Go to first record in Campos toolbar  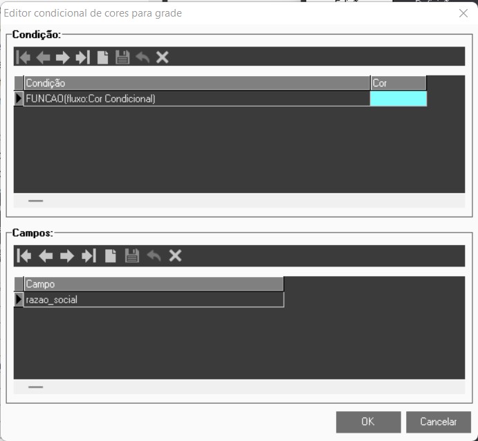tap(24, 256)
